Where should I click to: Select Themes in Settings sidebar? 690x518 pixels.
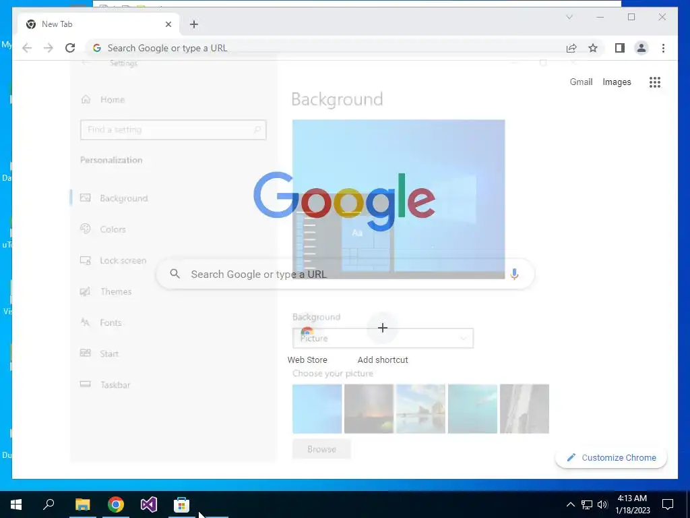point(116,291)
